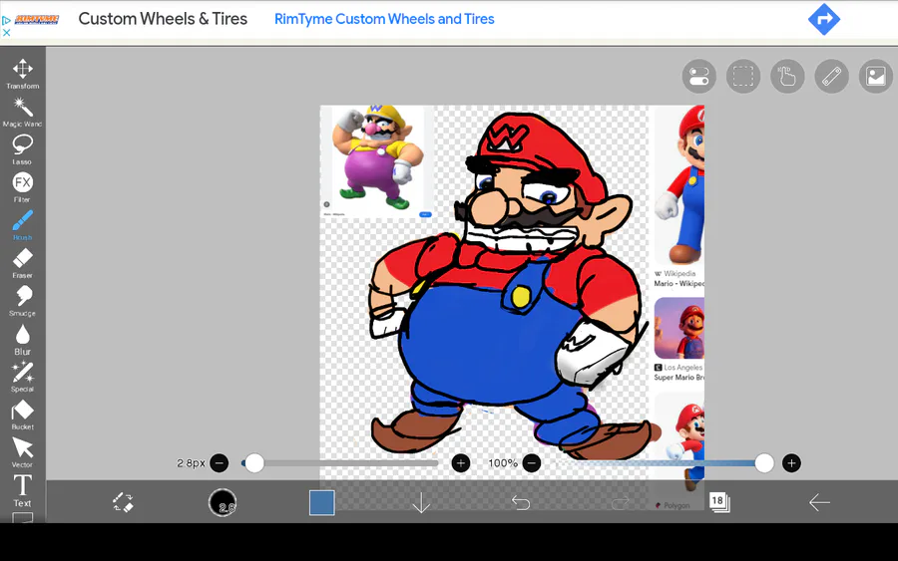
Task: Toggle finger touch drawing mode
Action: tap(787, 76)
